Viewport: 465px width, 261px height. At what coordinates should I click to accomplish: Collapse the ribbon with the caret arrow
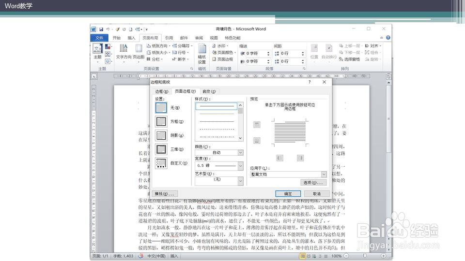[381, 38]
